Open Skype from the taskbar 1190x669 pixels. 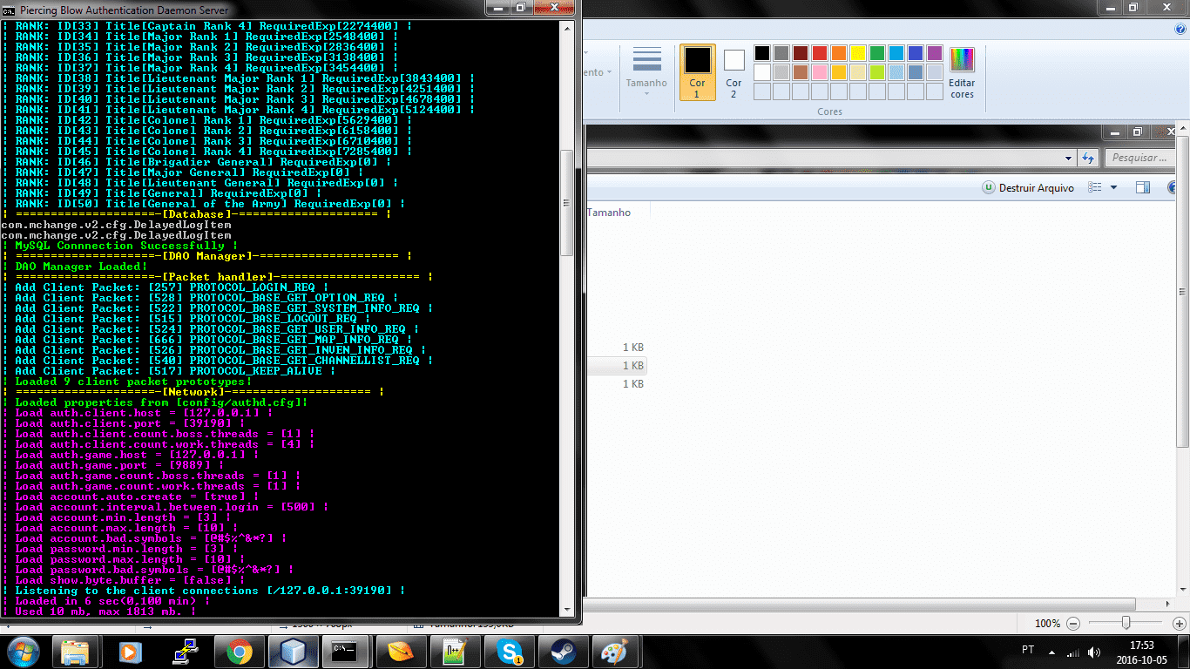coord(509,652)
